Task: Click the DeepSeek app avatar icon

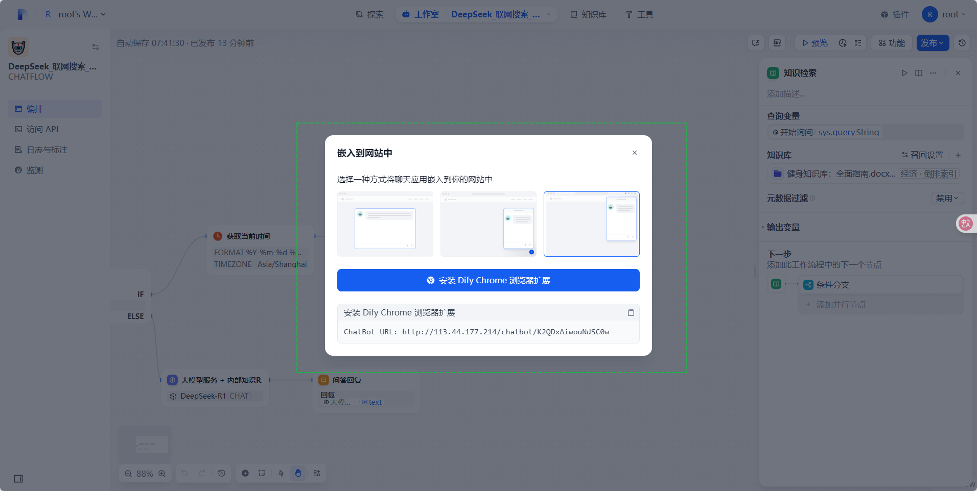Action: pyautogui.click(x=18, y=47)
